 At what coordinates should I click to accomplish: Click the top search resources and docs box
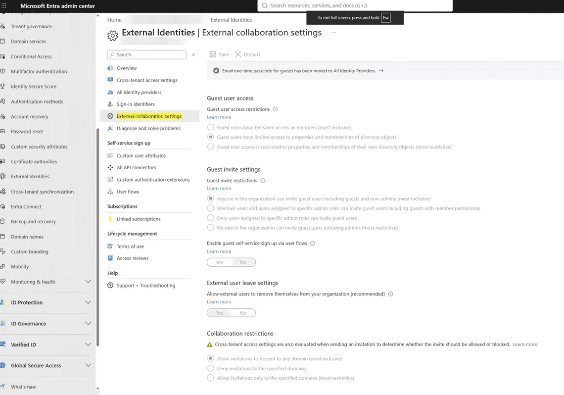[355, 5]
